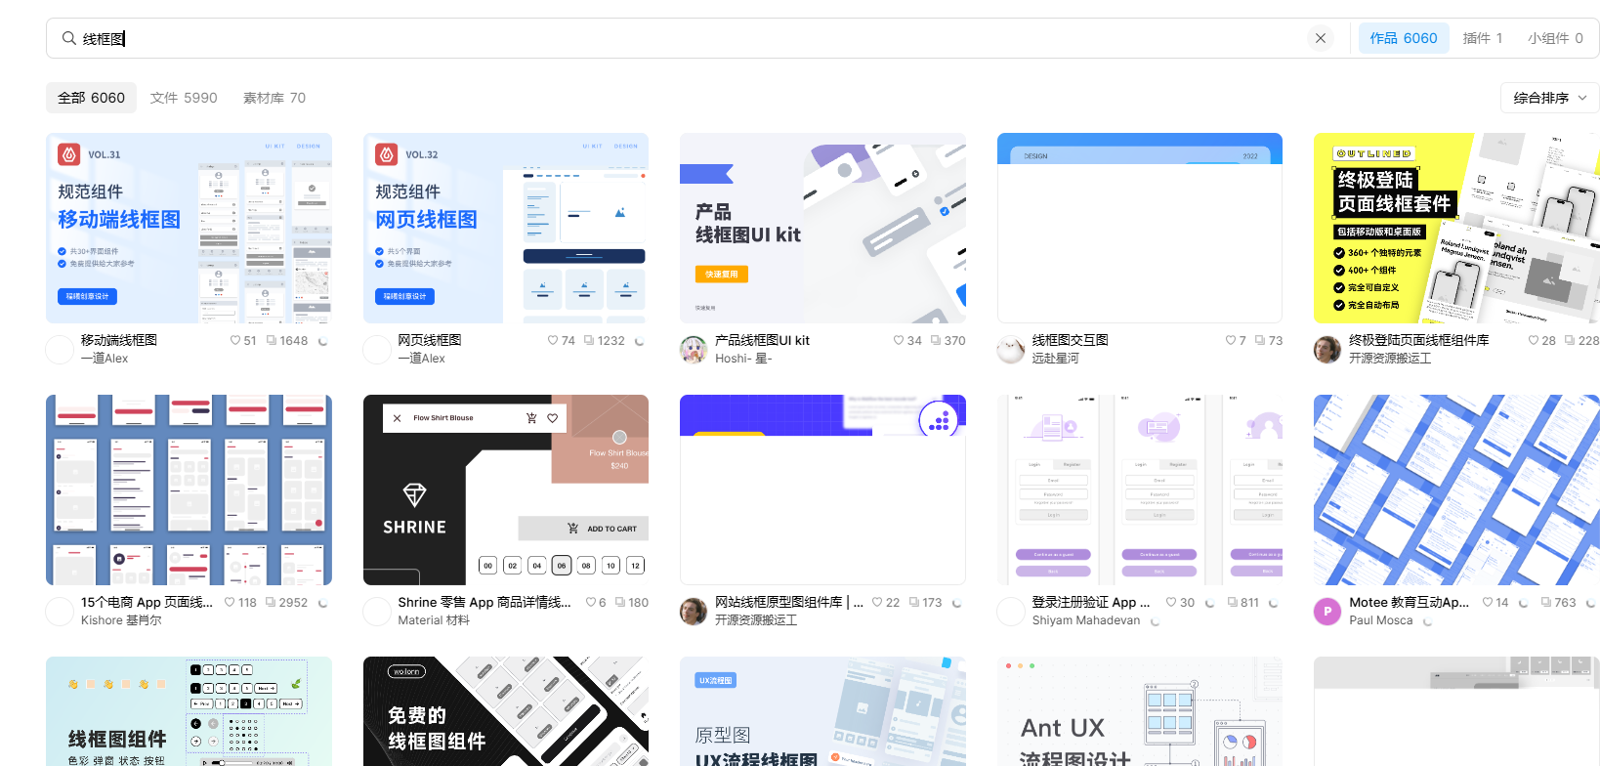Click the copy icon for 线框图交互图

point(1260,341)
